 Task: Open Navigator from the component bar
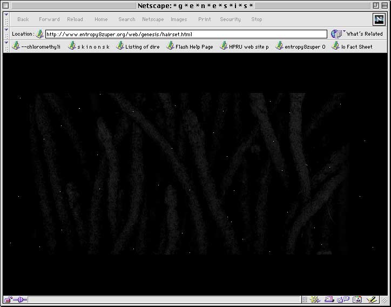pyautogui.click(x=315, y=299)
